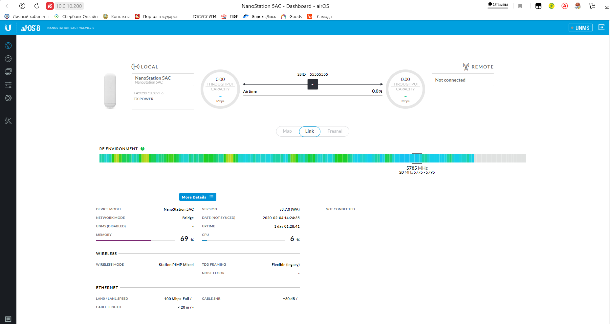Open the Dashboard icon in the sidebar
This screenshot has height=324, width=610.
(x=8, y=46)
